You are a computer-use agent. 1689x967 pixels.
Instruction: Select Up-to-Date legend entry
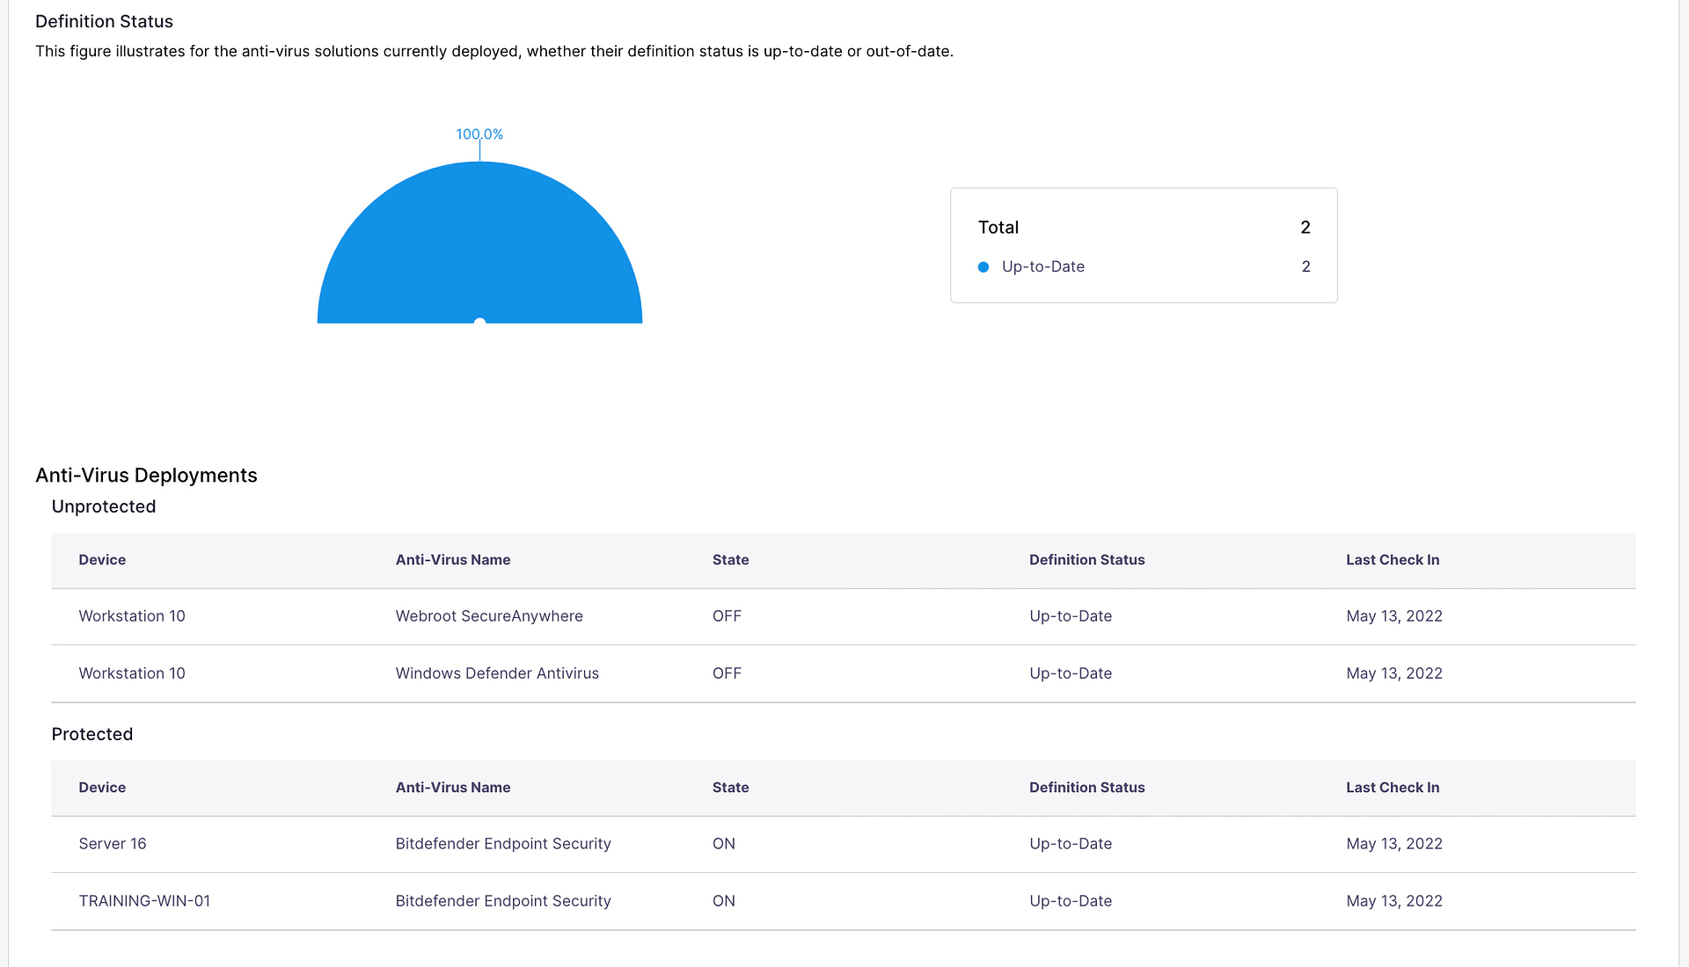[x=1042, y=267]
